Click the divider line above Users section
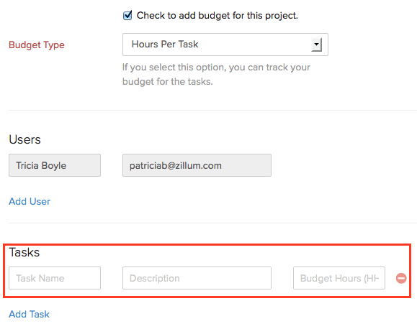The width and height of the screenshot is (417, 329). pos(212,110)
